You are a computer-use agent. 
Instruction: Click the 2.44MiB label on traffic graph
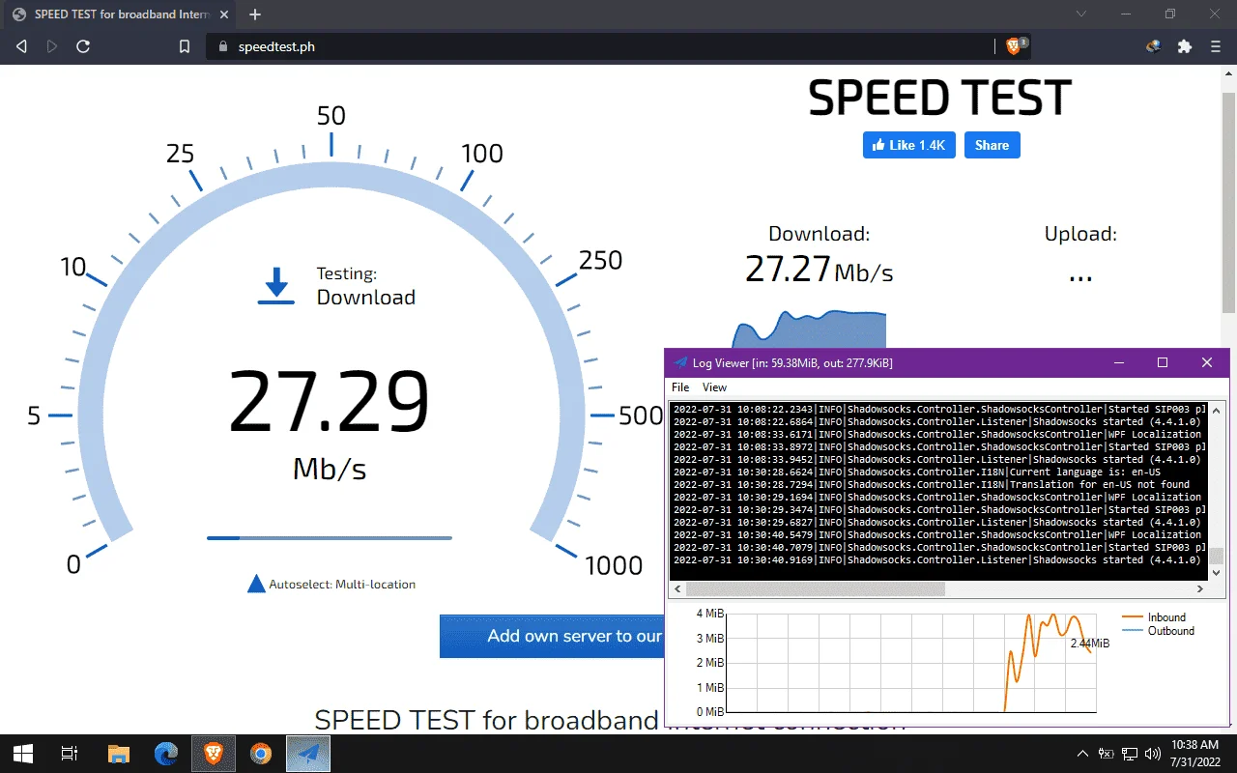coord(1089,644)
